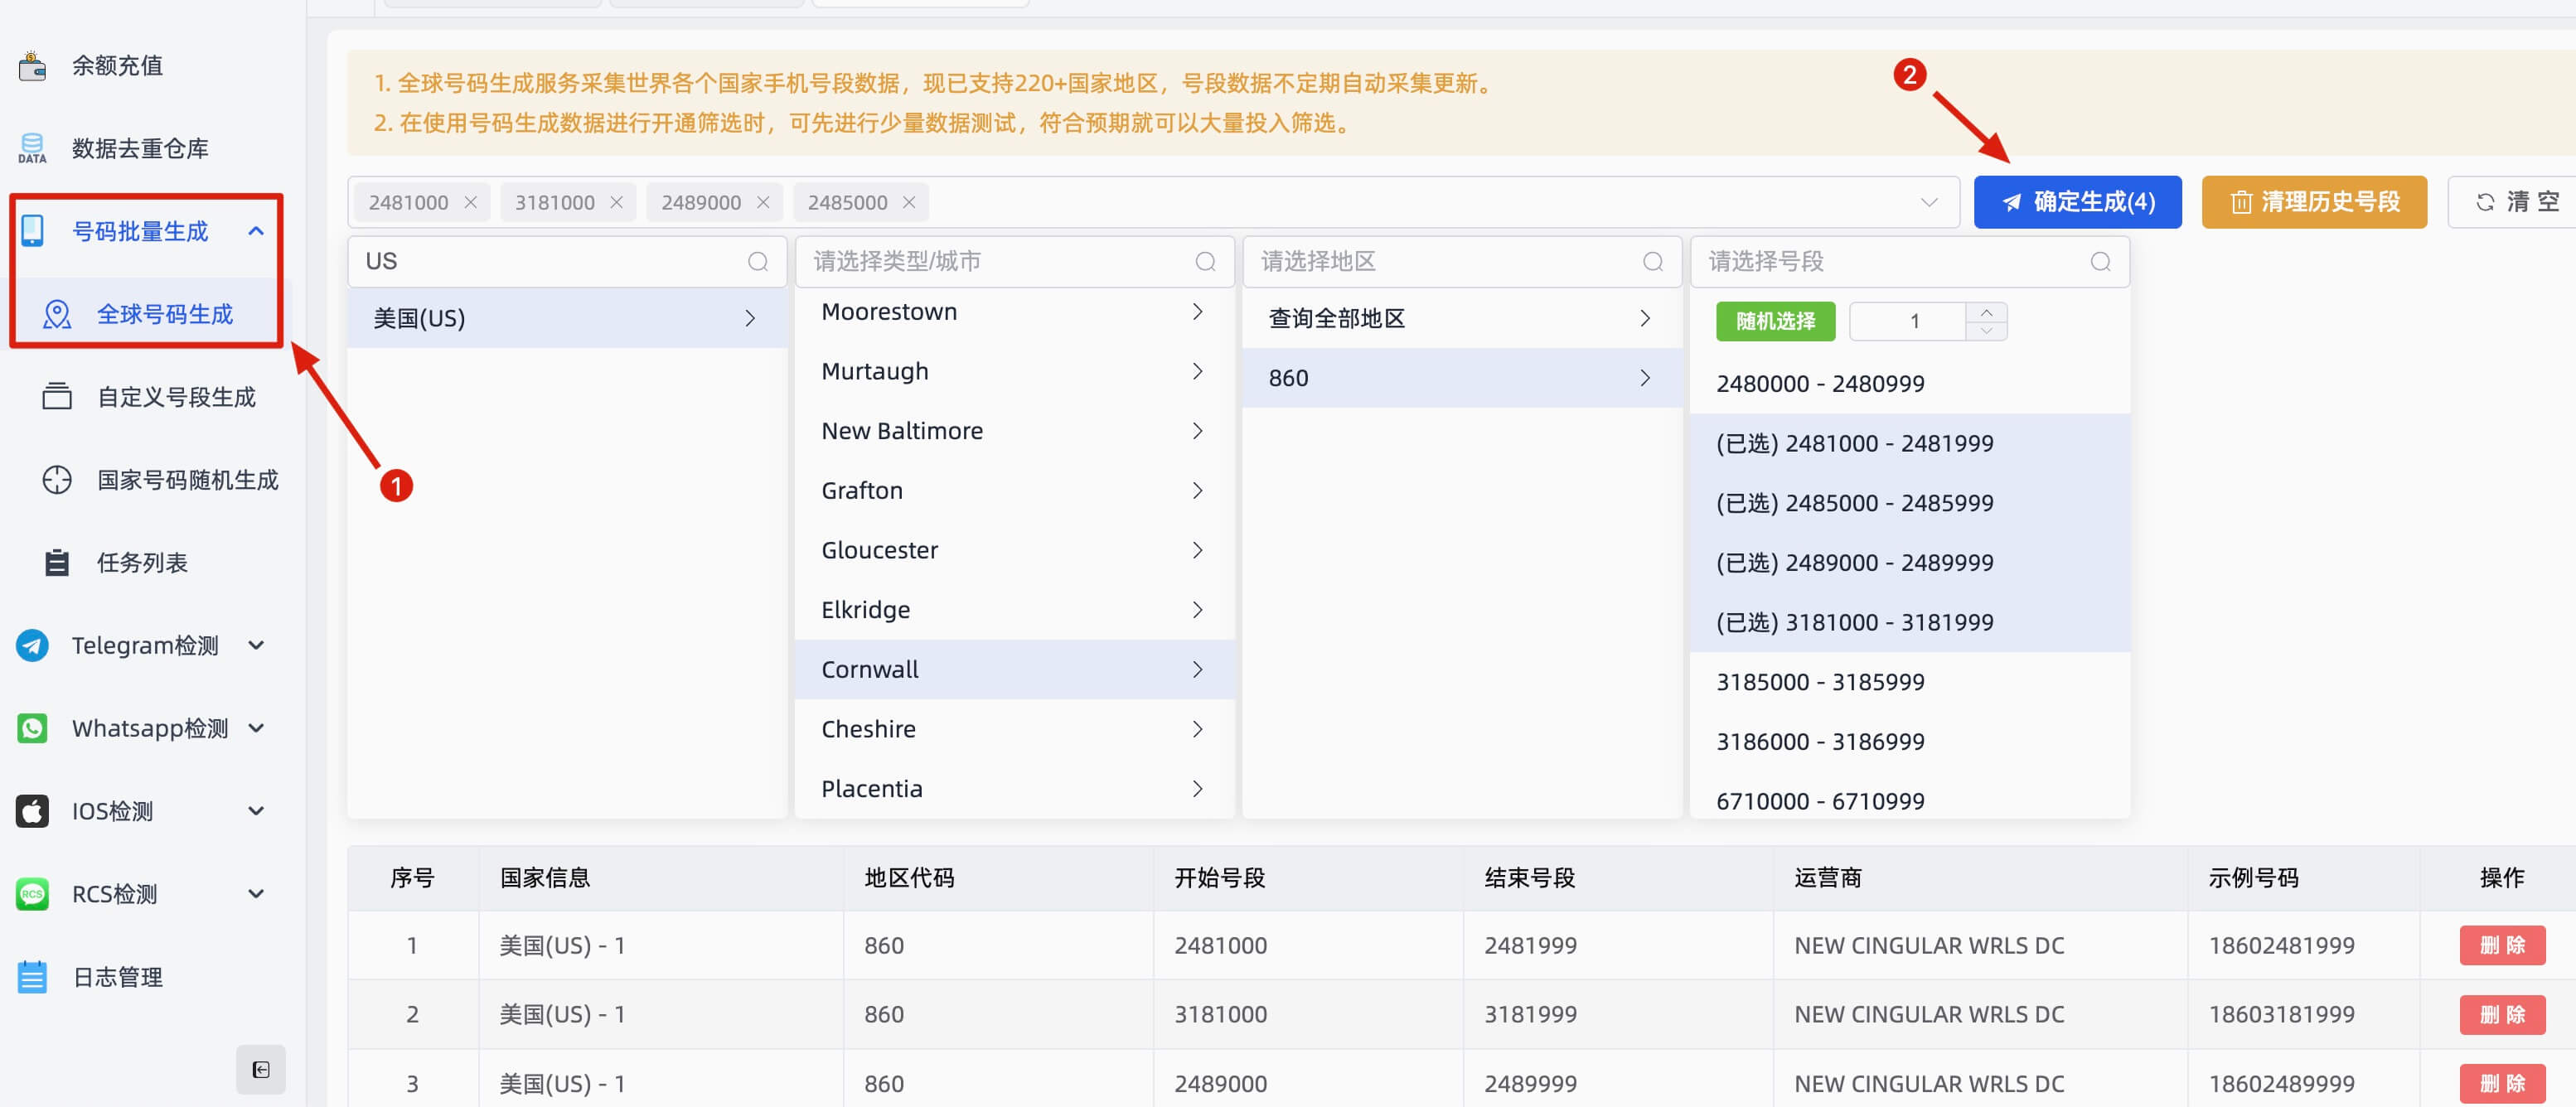Open the data dedup warehouse icon
This screenshot has width=2576, height=1107.
pos(32,148)
